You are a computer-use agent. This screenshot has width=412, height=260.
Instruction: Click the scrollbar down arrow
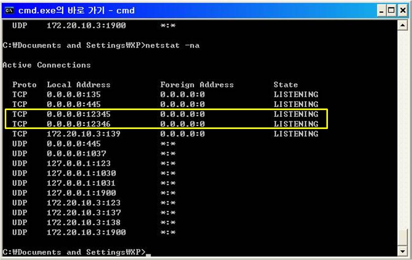point(402,251)
